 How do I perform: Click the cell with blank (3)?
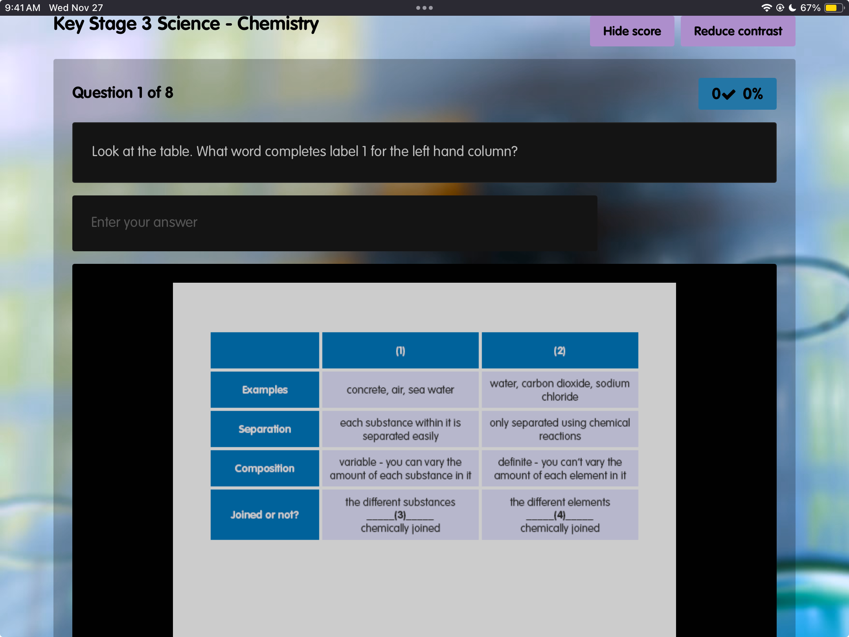point(401,515)
